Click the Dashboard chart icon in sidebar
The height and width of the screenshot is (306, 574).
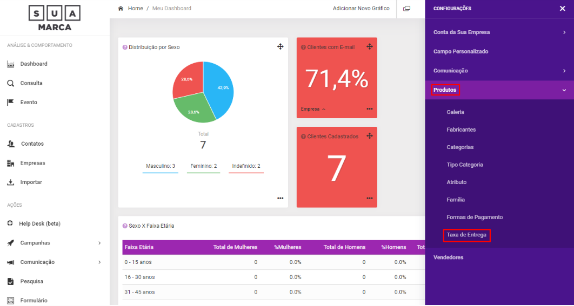click(x=10, y=64)
